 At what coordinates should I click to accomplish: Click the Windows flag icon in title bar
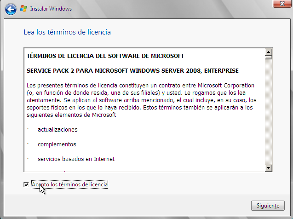(23, 8)
